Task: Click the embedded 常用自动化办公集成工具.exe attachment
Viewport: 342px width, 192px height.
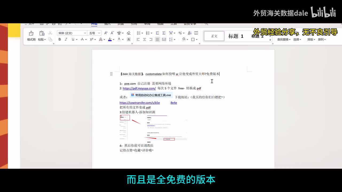Action: (151, 95)
